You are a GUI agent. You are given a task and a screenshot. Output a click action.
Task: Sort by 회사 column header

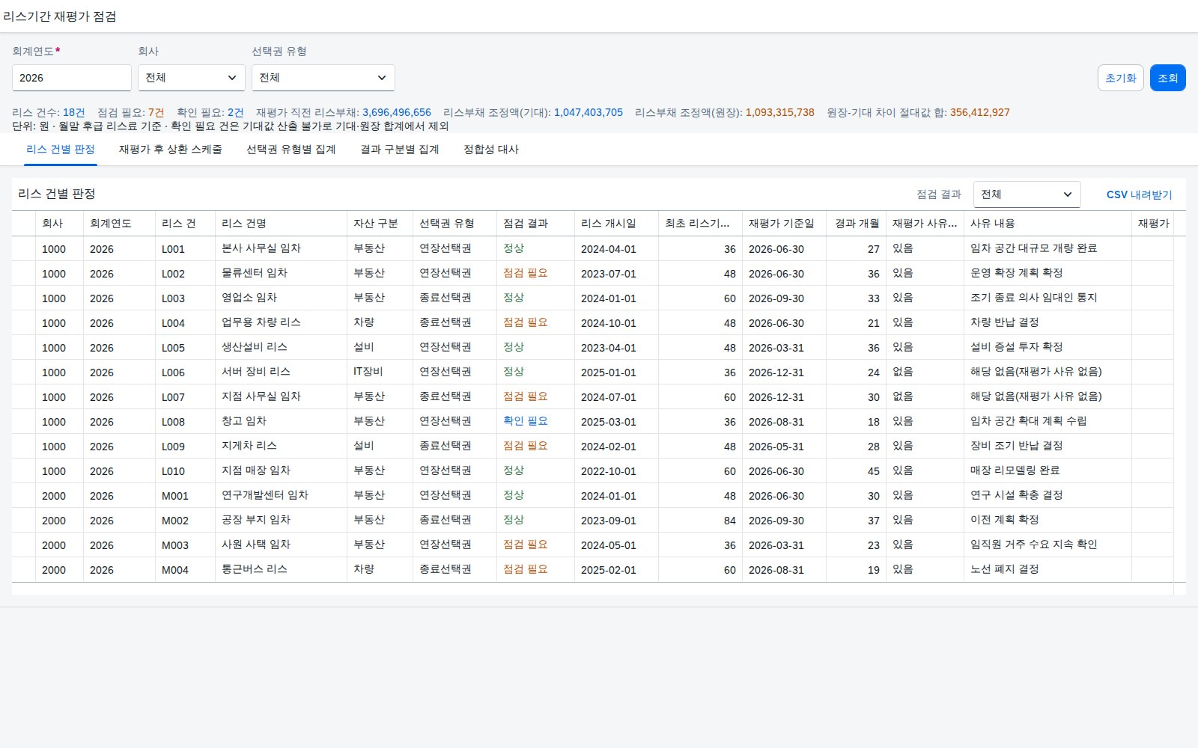click(x=59, y=224)
